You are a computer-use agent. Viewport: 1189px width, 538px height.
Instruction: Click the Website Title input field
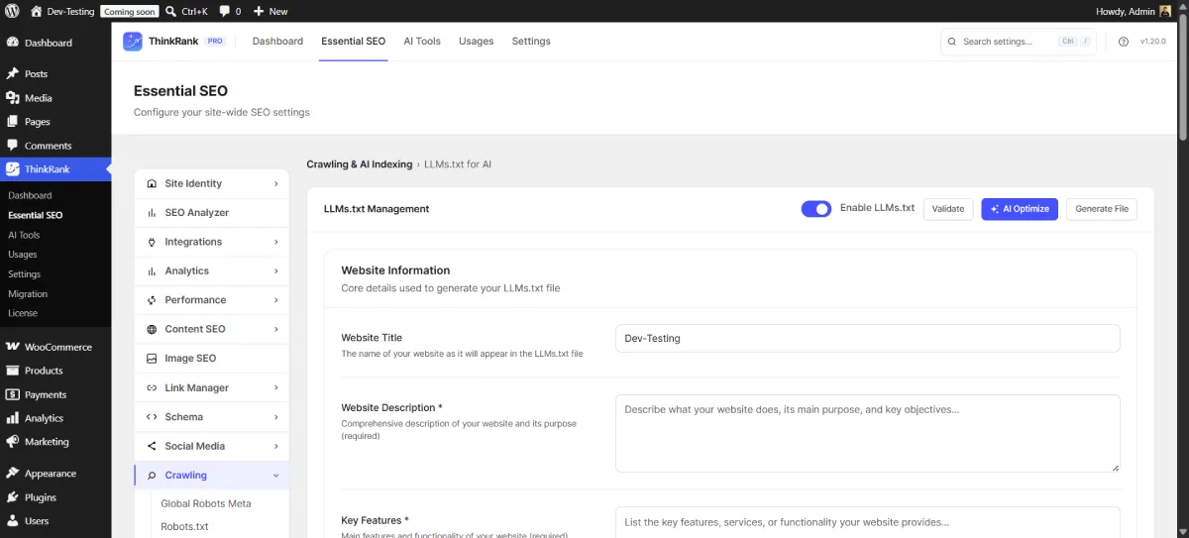(x=868, y=338)
